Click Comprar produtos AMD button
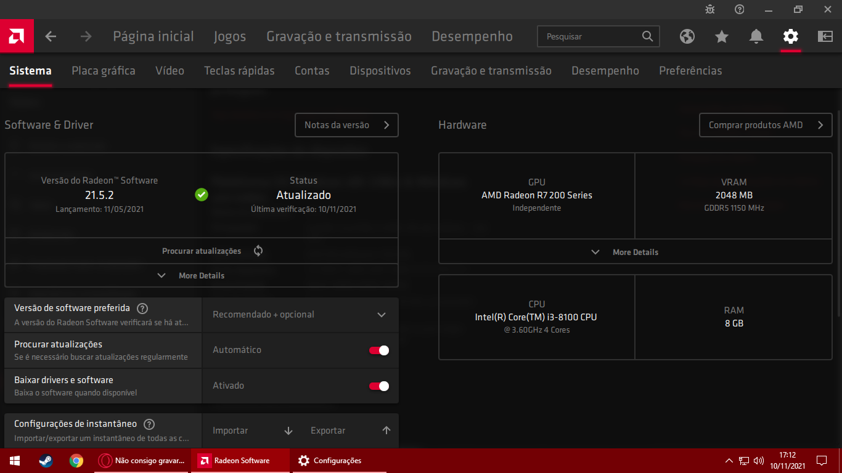 [x=766, y=125]
